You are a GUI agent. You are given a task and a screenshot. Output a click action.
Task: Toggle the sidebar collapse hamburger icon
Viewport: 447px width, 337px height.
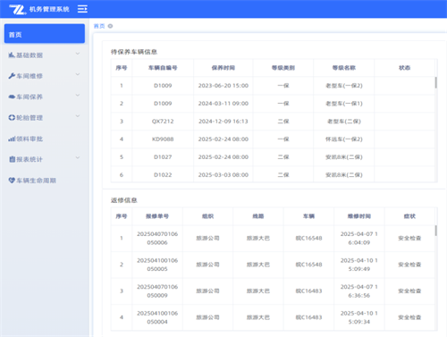(82, 9)
